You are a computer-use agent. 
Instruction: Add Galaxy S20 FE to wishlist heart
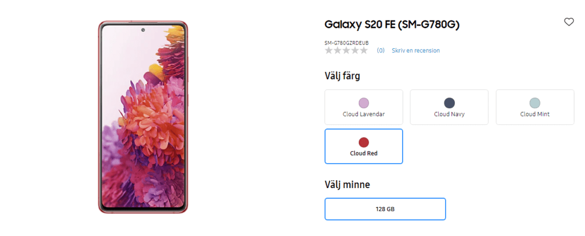[x=568, y=22]
